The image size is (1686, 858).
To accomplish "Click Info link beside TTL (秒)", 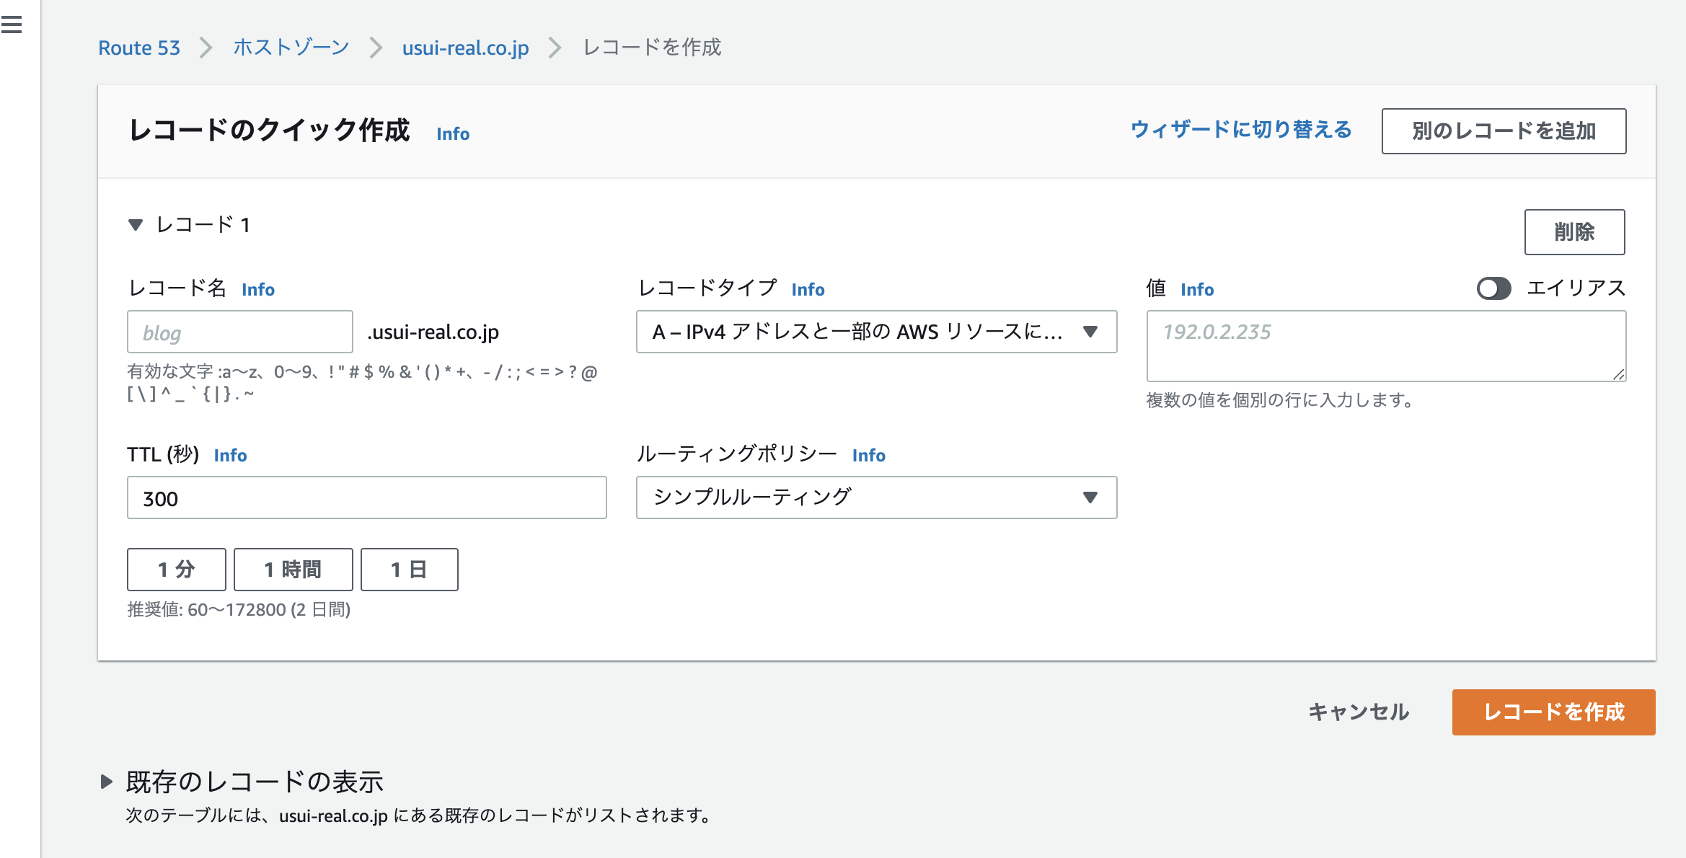I will (x=230, y=455).
